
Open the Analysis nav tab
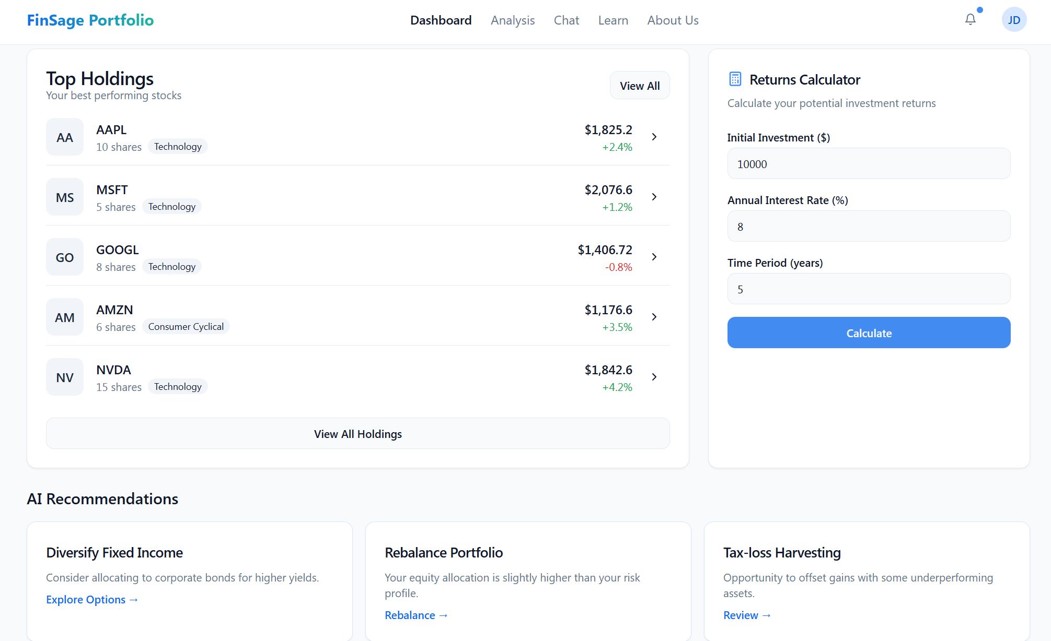pyautogui.click(x=512, y=20)
